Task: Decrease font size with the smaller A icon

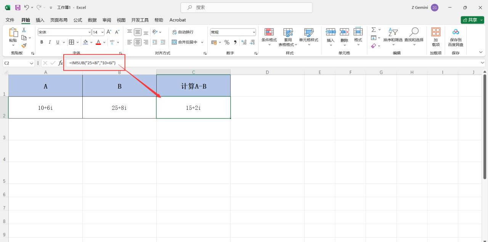Action: 117,32
